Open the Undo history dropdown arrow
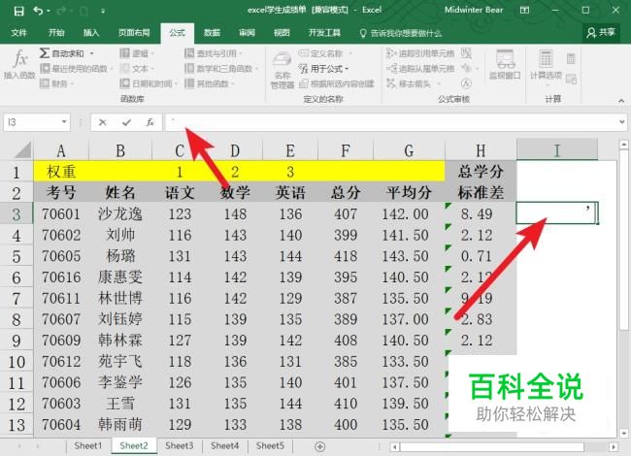This screenshot has height=456, width=631. (49, 11)
